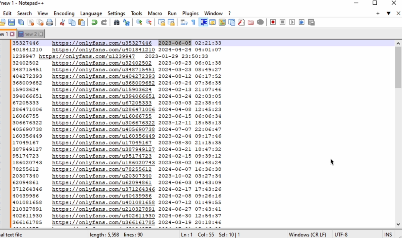Add new document with plus button
This screenshot has height=238, width=402.
coord(378,13)
